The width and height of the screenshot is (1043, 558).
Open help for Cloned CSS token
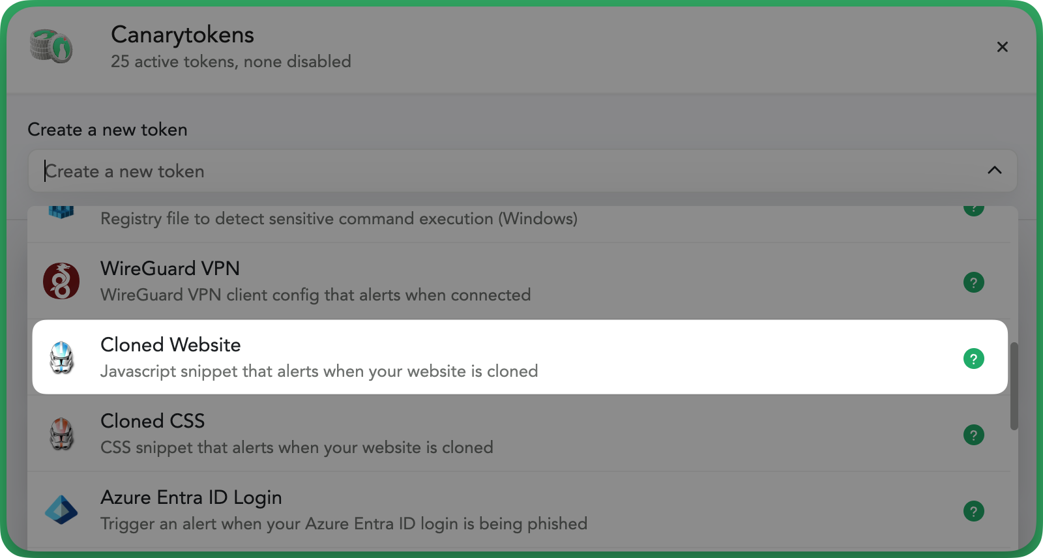(974, 435)
